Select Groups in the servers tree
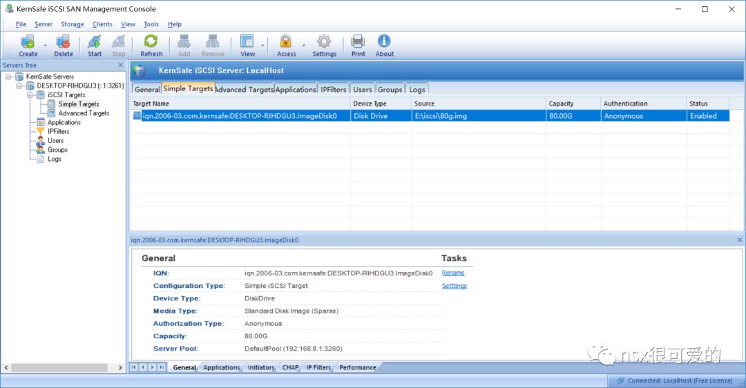This screenshot has height=388, width=746. (57, 150)
